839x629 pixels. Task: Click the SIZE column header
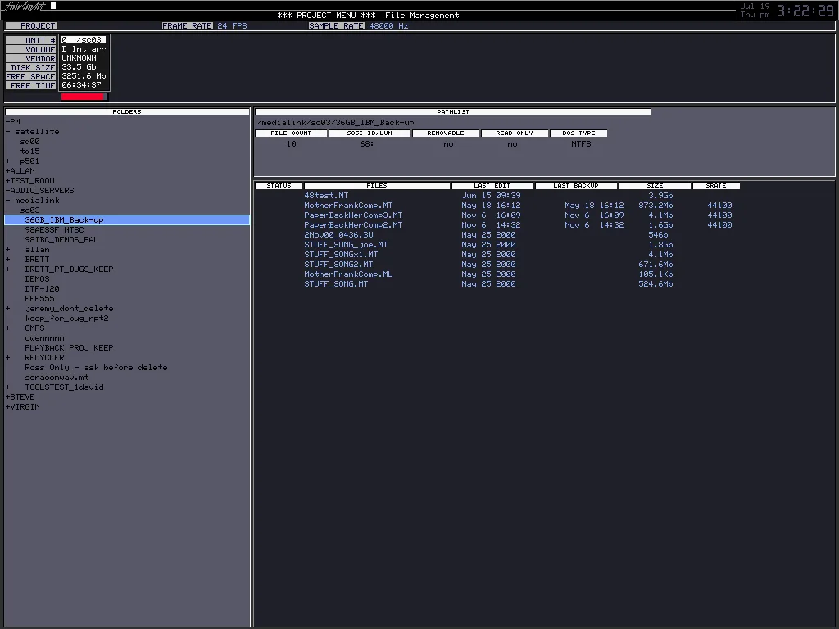tap(655, 186)
